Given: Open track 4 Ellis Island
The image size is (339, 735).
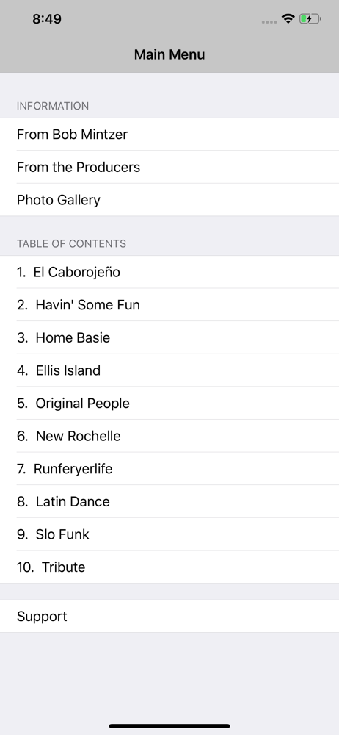Looking at the screenshot, I should tap(169, 370).
